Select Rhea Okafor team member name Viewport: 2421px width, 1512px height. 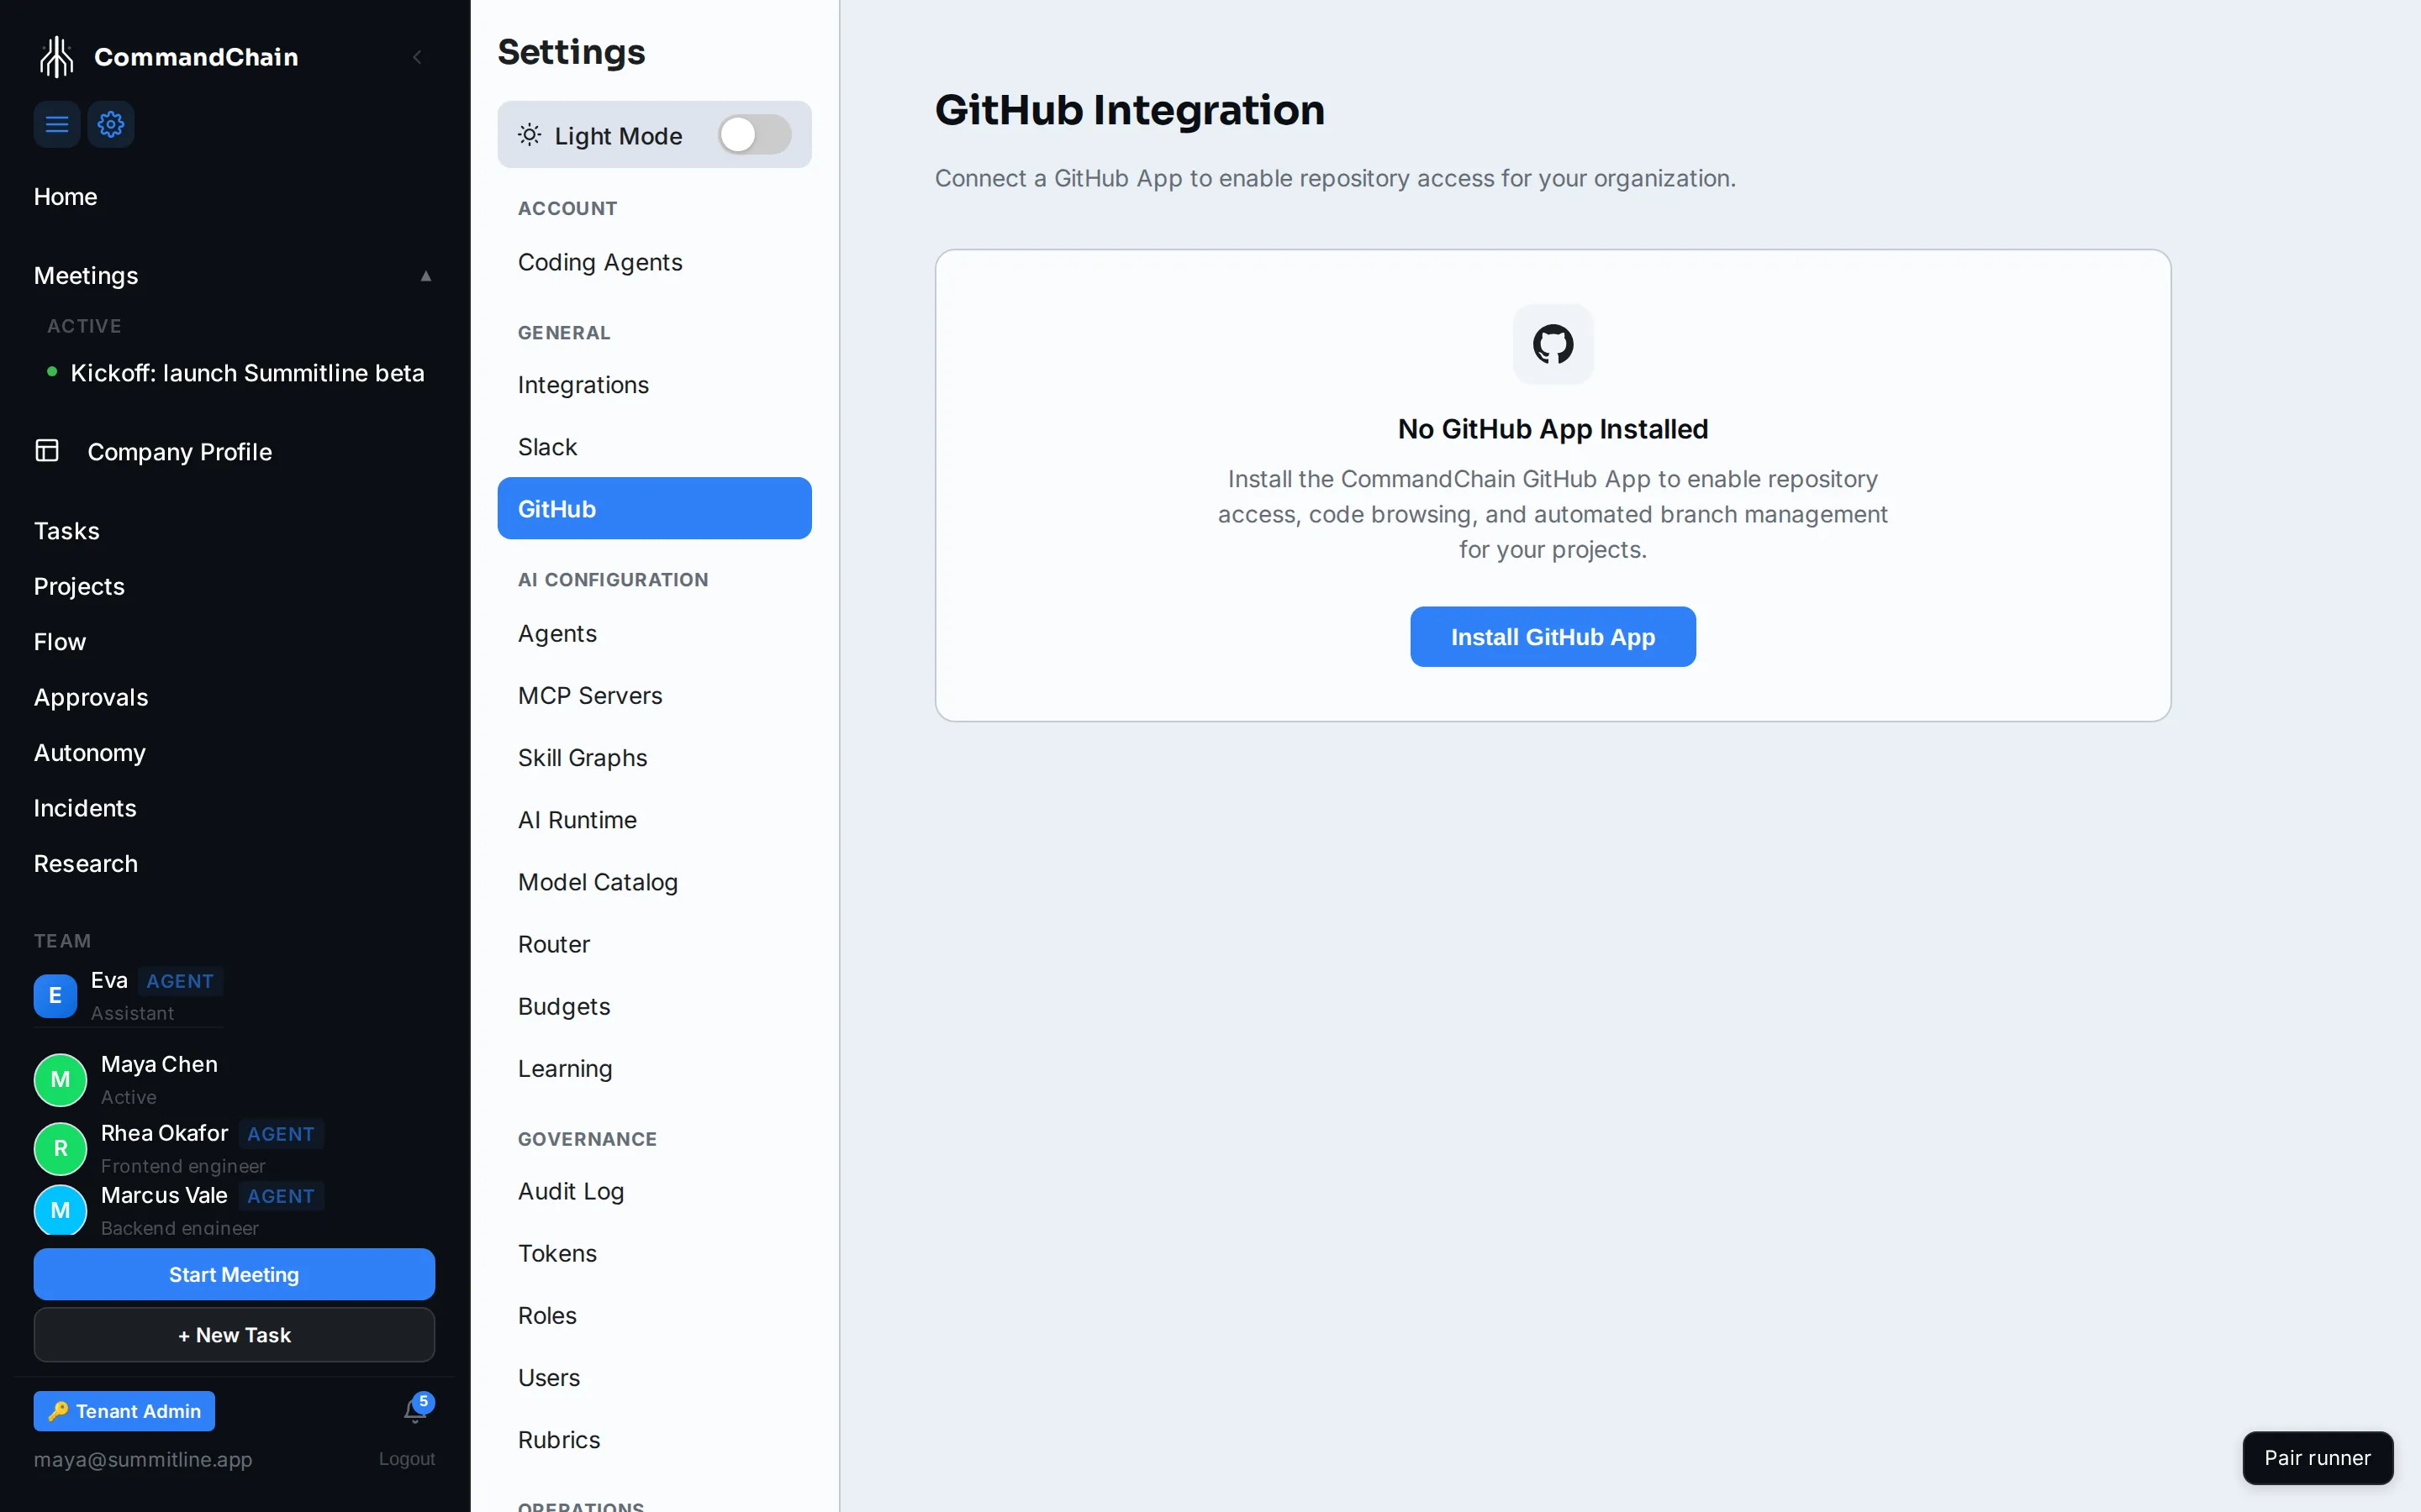[165, 1134]
